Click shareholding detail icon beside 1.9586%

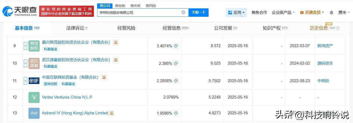point(176,113)
